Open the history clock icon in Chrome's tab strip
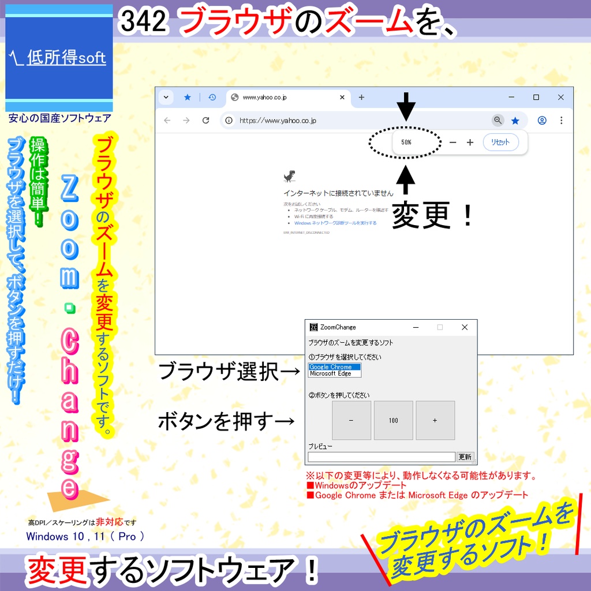The height and width of the screenshot is (591, 591). point(212,97)
